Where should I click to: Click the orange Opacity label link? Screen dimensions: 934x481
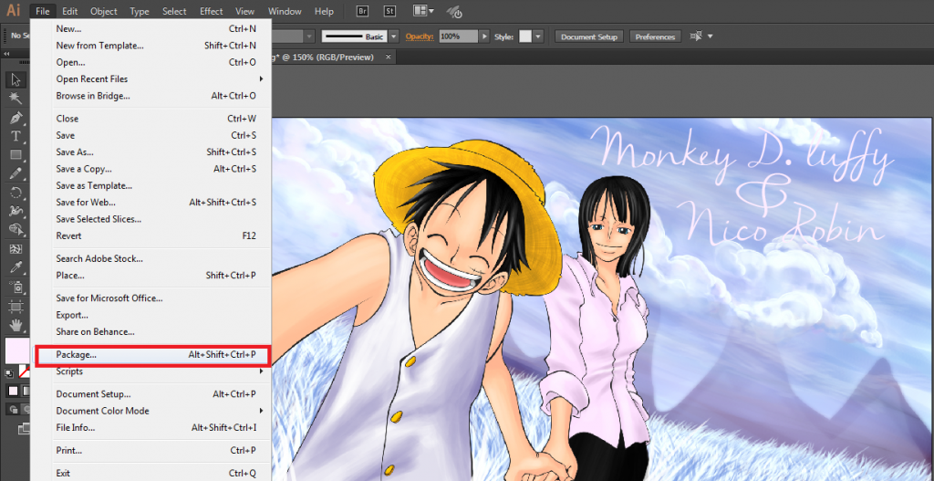(x=420, y=37)
